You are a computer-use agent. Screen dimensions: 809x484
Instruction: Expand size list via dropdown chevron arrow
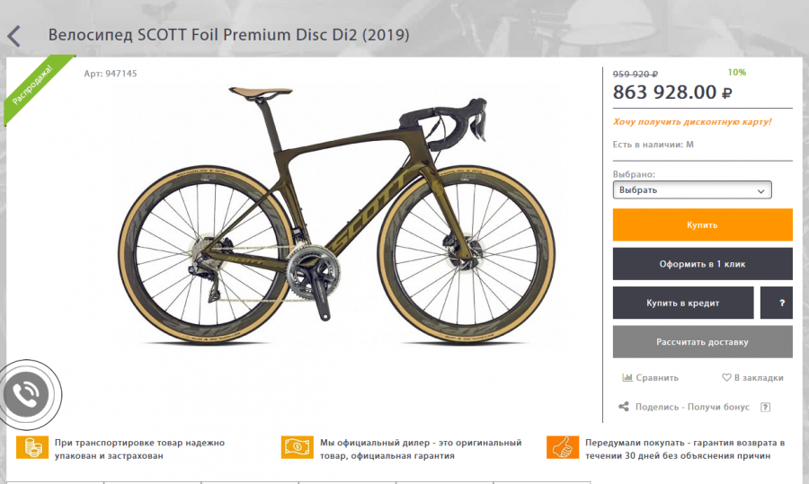pyautogui.click(x=760, y=190)
